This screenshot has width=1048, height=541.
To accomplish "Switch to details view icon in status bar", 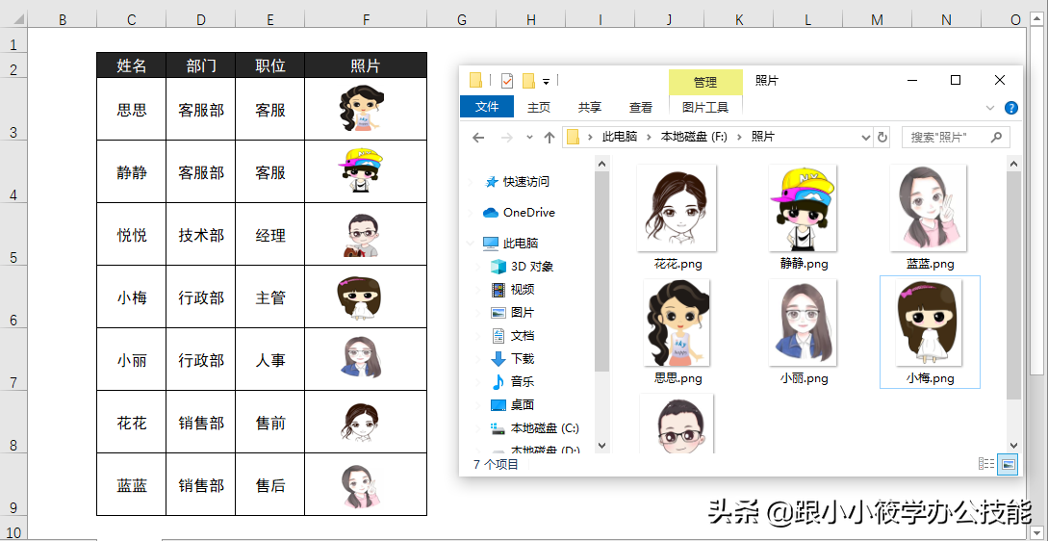I will pos(985,463).
